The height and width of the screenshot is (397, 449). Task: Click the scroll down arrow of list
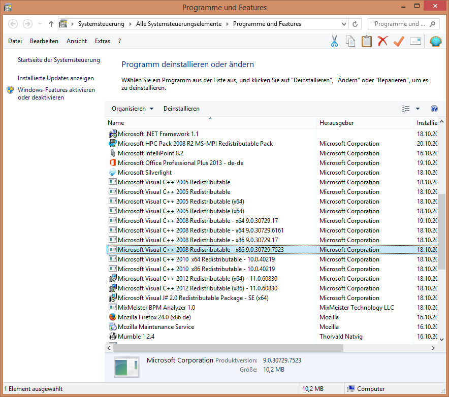coord(441,340)
